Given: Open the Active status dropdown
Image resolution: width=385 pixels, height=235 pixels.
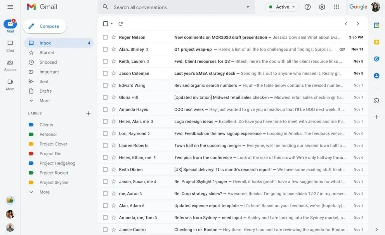Looking at the screenshot, I should [282, 7].
